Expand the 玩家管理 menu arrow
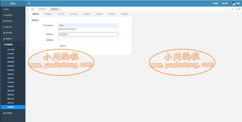 pos(23,33)
